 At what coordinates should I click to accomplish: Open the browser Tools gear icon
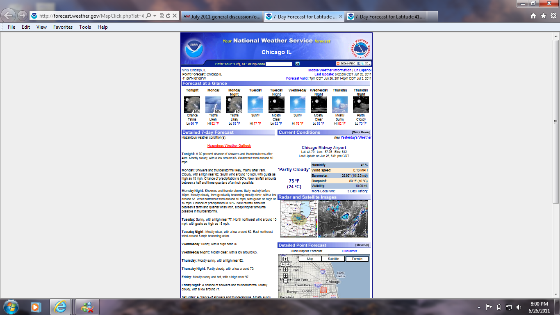coord(553,16)
